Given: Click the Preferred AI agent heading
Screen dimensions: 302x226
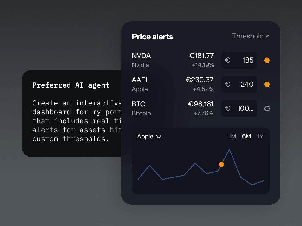Looking at the screenshot, I should (71, 85).
